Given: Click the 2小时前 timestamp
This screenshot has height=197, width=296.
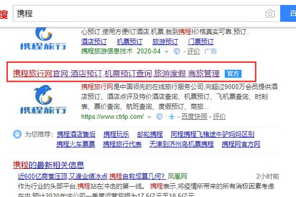Looking at the screenshot, I should tap(267, 176).
